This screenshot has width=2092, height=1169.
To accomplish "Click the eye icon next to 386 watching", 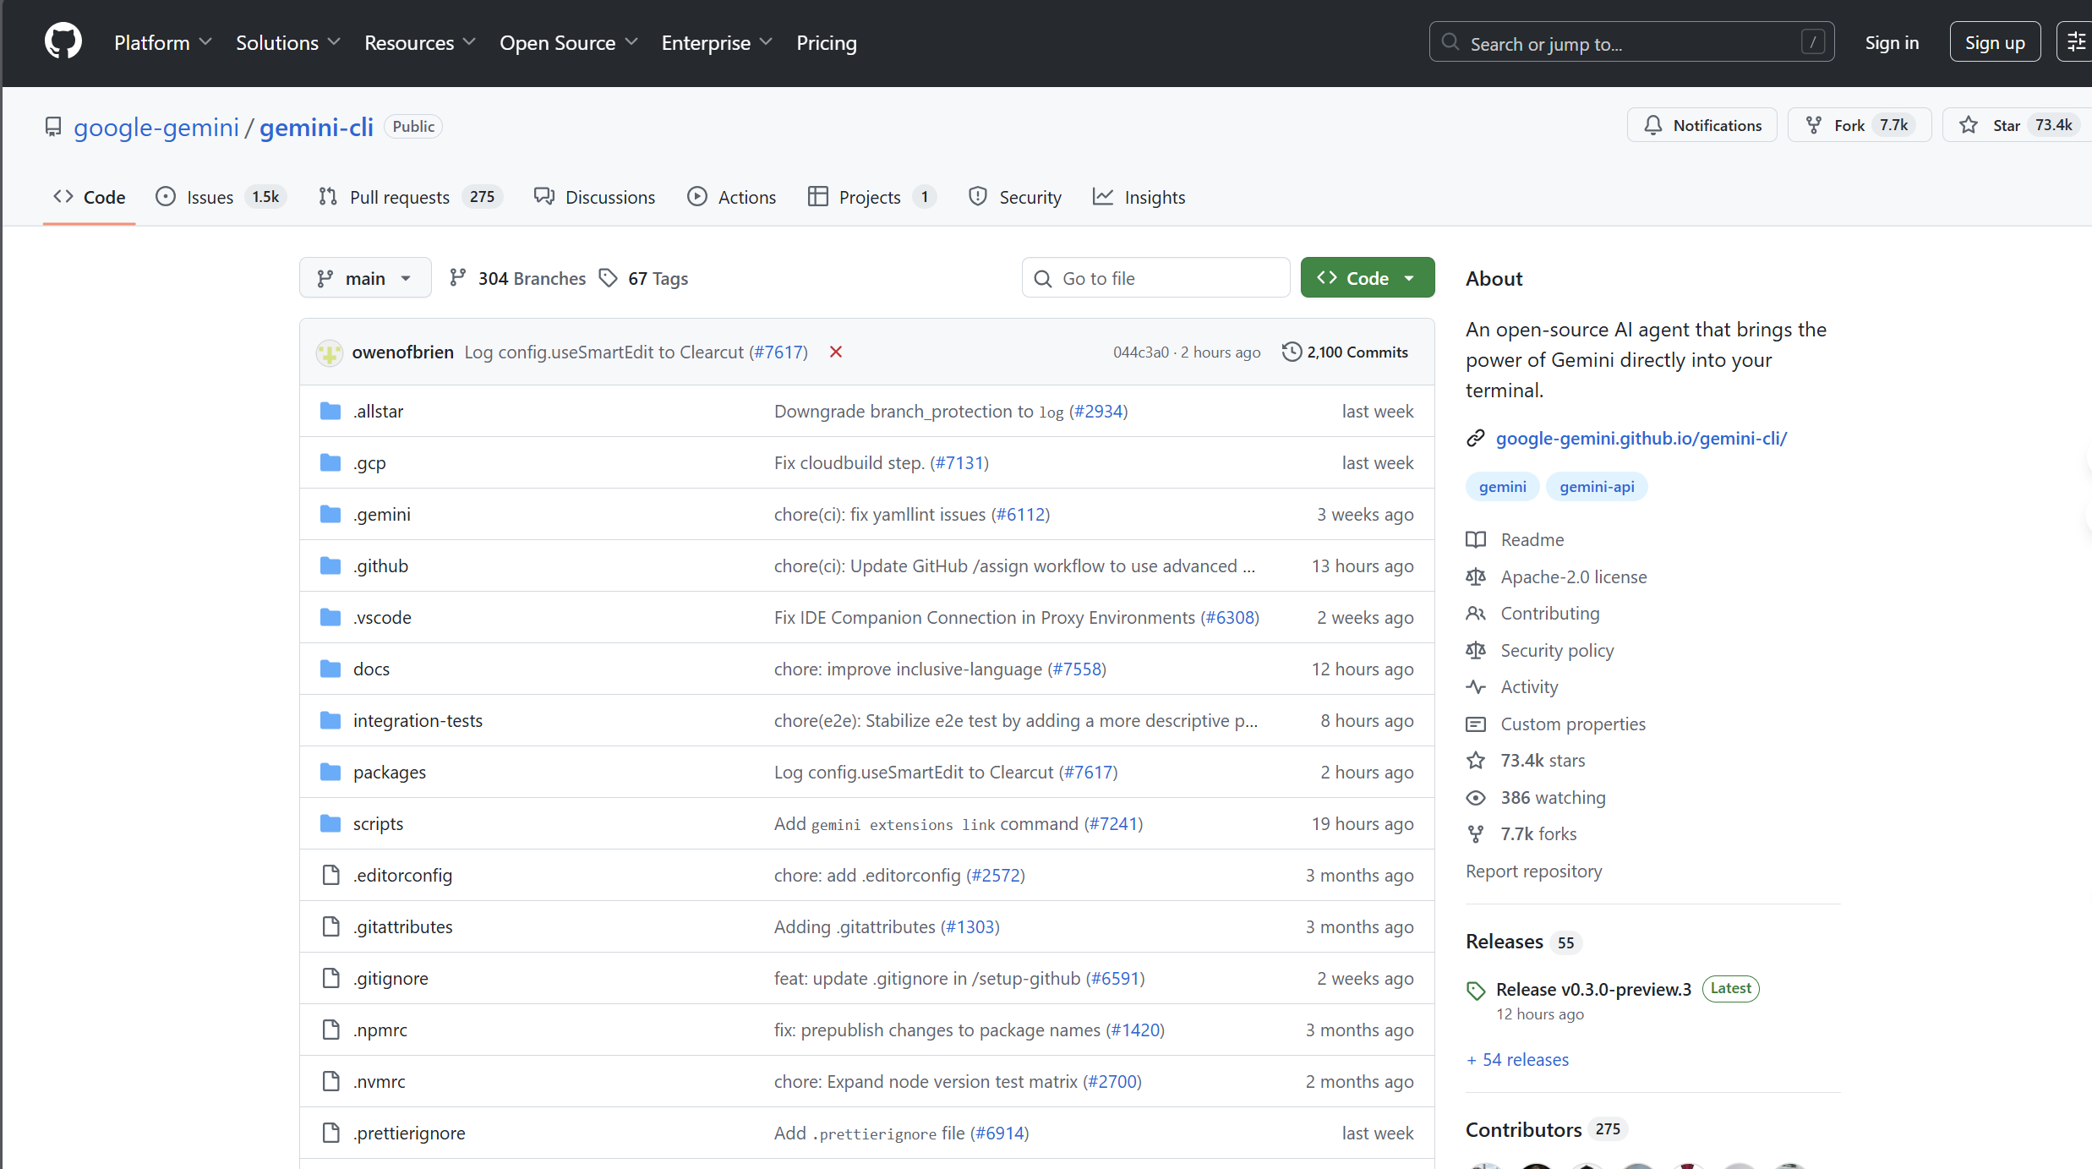I will [x=1476, y=797].
